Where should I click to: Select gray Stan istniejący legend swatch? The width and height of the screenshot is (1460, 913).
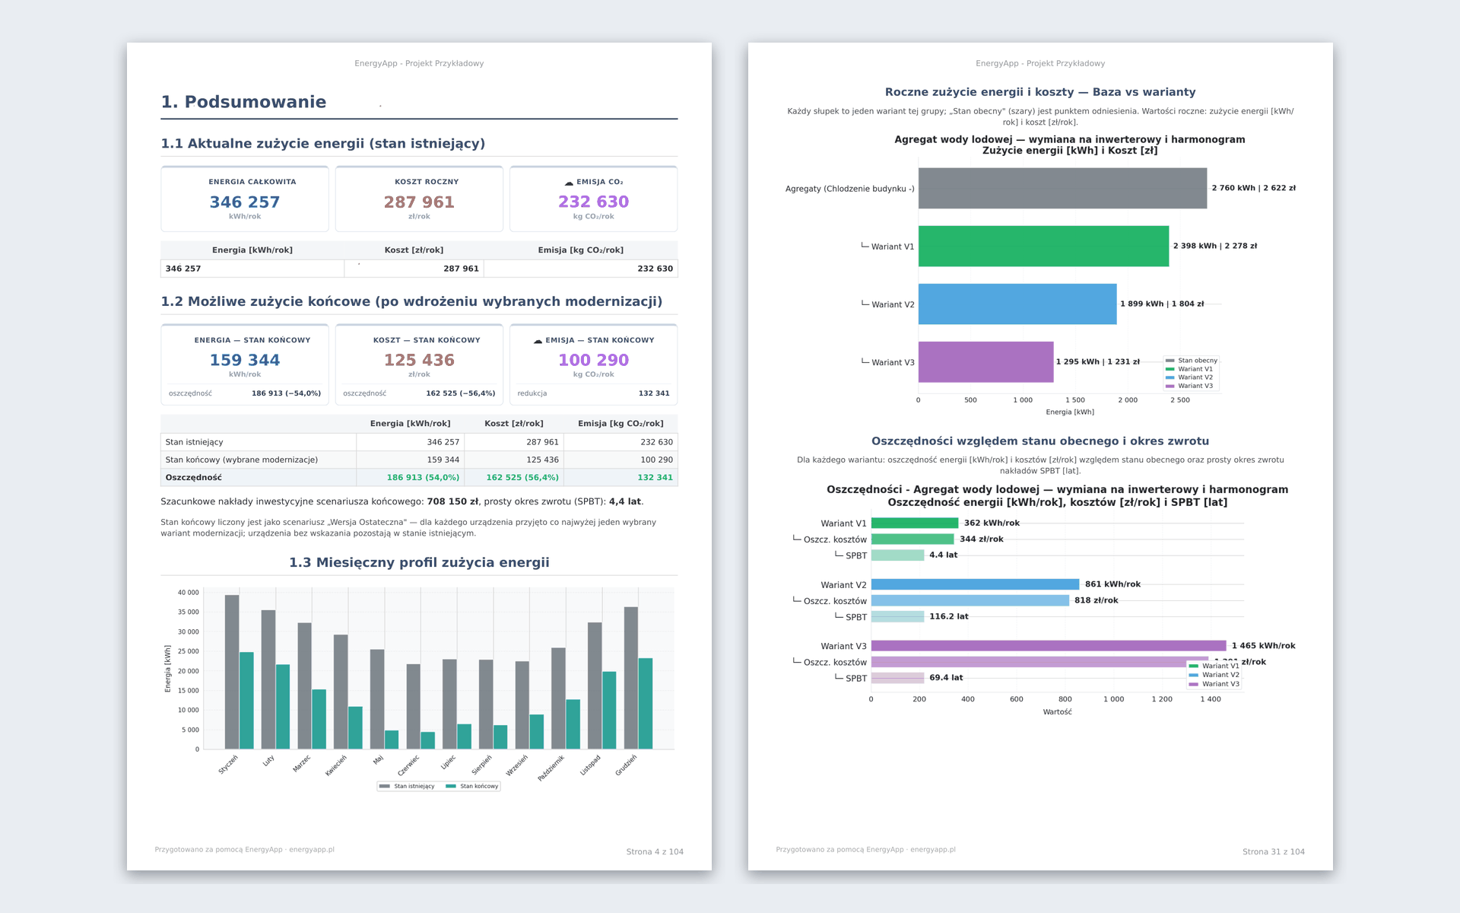385,786
